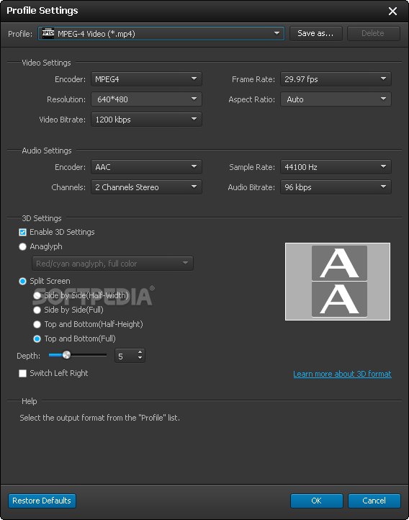Click the 'Video Settings' section heading
This screenshot has height=520, width=409.
pos(46,63)
